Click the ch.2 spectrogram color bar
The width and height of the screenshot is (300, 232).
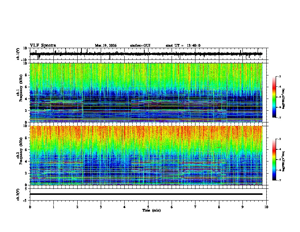pyautogui.click(x=274, y=160)
